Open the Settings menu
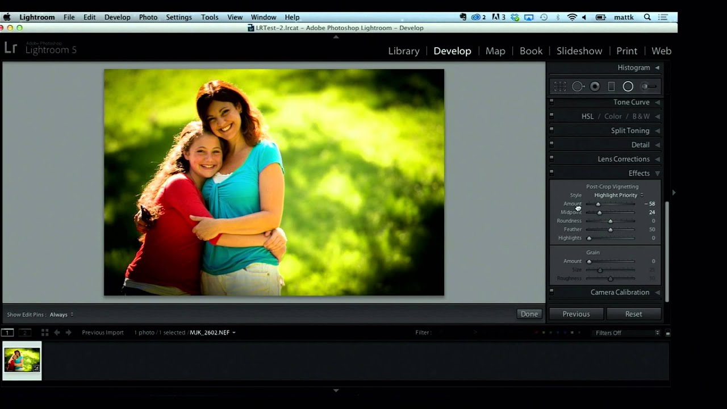The height and width of the screenshot is (409, 727). tap(178, 17)
